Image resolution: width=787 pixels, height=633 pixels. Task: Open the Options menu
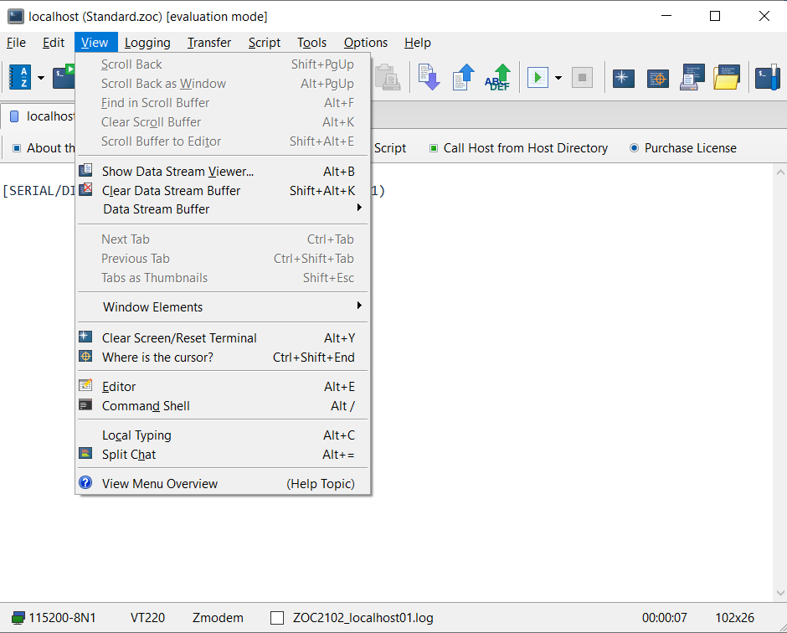click(366, 43)
